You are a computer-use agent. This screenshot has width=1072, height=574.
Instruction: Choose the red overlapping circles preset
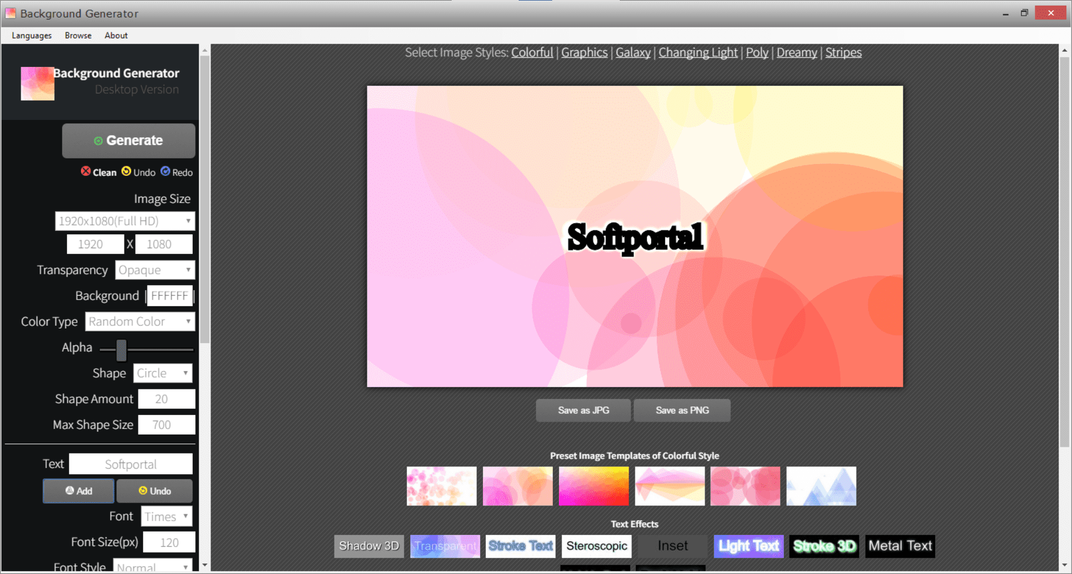(745, 486)
